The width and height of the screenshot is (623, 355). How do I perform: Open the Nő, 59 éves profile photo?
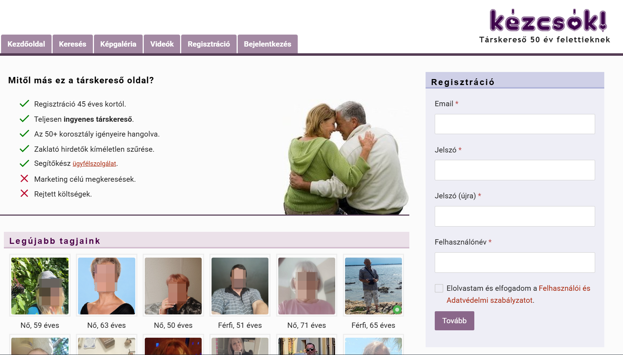[x=40, y=286]
